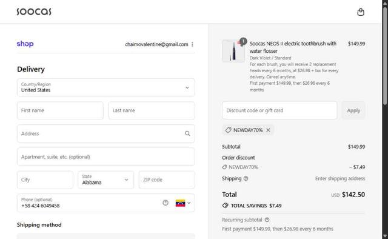This screenshot has width=388, height=239.
Task: Open the State dropdown showing Alabama
Action: [x=106, y=180]
